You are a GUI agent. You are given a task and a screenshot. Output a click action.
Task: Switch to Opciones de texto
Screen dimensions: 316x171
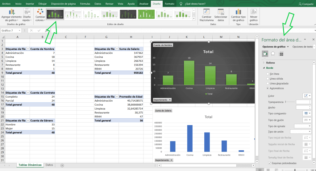coord(302,47)
